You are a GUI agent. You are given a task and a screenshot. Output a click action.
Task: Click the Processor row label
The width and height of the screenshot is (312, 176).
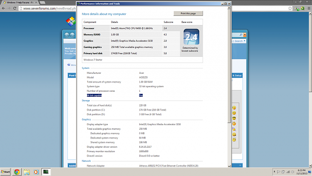tap(89, 28)
